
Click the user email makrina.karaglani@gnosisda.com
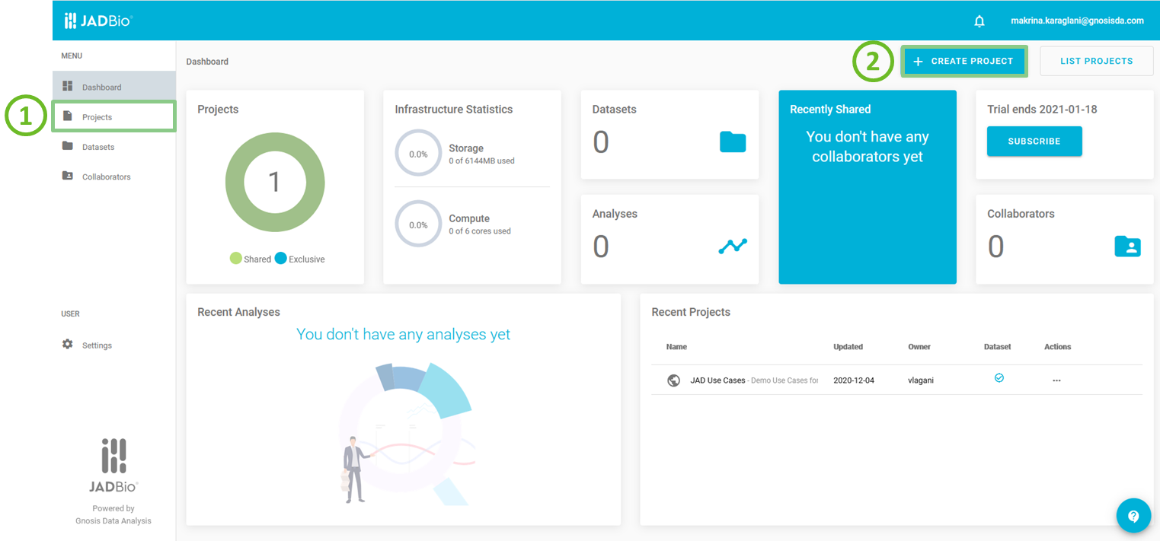coord(1077,21)
